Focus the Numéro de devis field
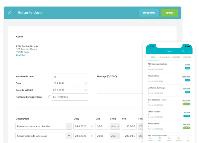Screen dimensions: 199x143 point(70,77)
